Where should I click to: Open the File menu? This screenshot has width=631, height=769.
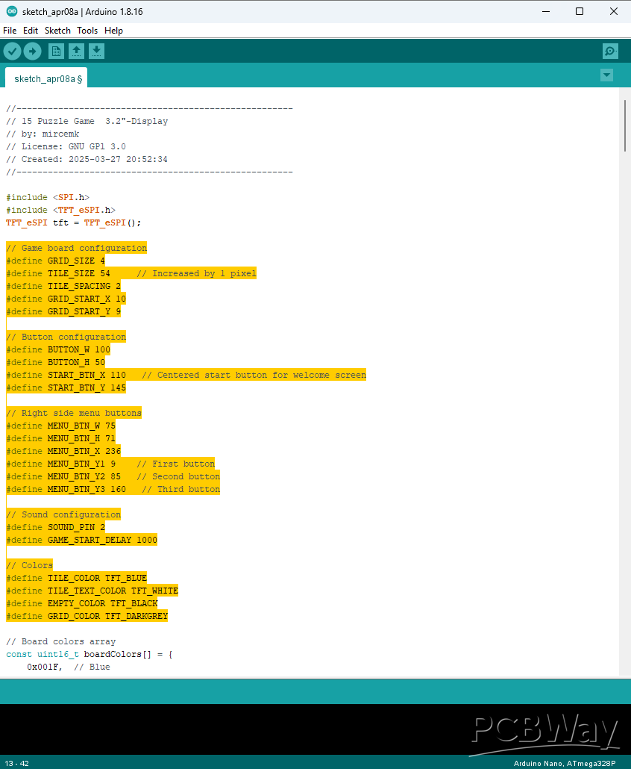(10, 31)
